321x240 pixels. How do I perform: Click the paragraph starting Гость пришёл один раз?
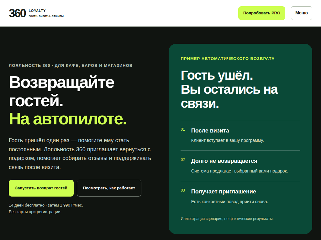pyautogui.click(x=80, y=154)
